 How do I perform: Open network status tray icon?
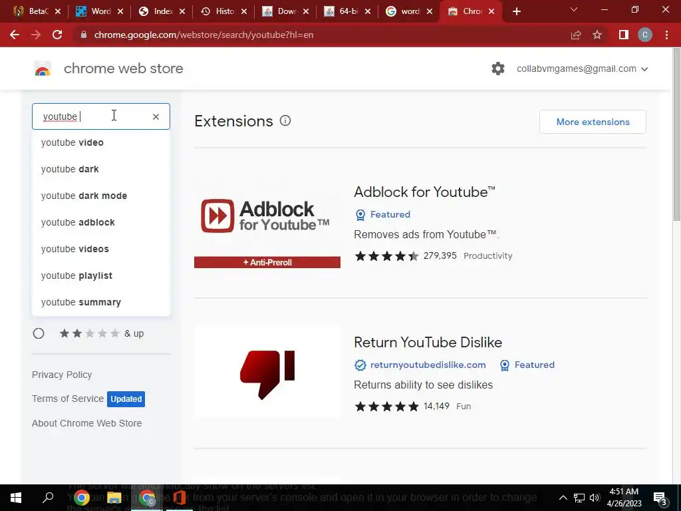579,498
